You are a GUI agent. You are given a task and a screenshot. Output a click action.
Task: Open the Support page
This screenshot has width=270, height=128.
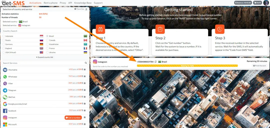pos(98,3)
